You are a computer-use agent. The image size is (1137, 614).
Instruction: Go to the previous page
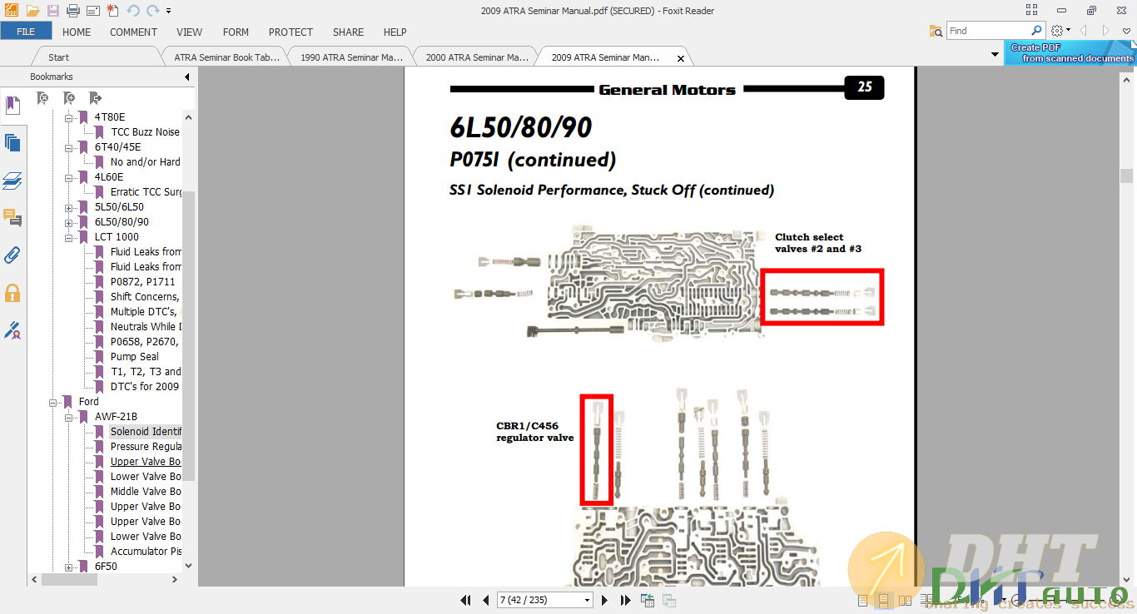pos(485,600)
